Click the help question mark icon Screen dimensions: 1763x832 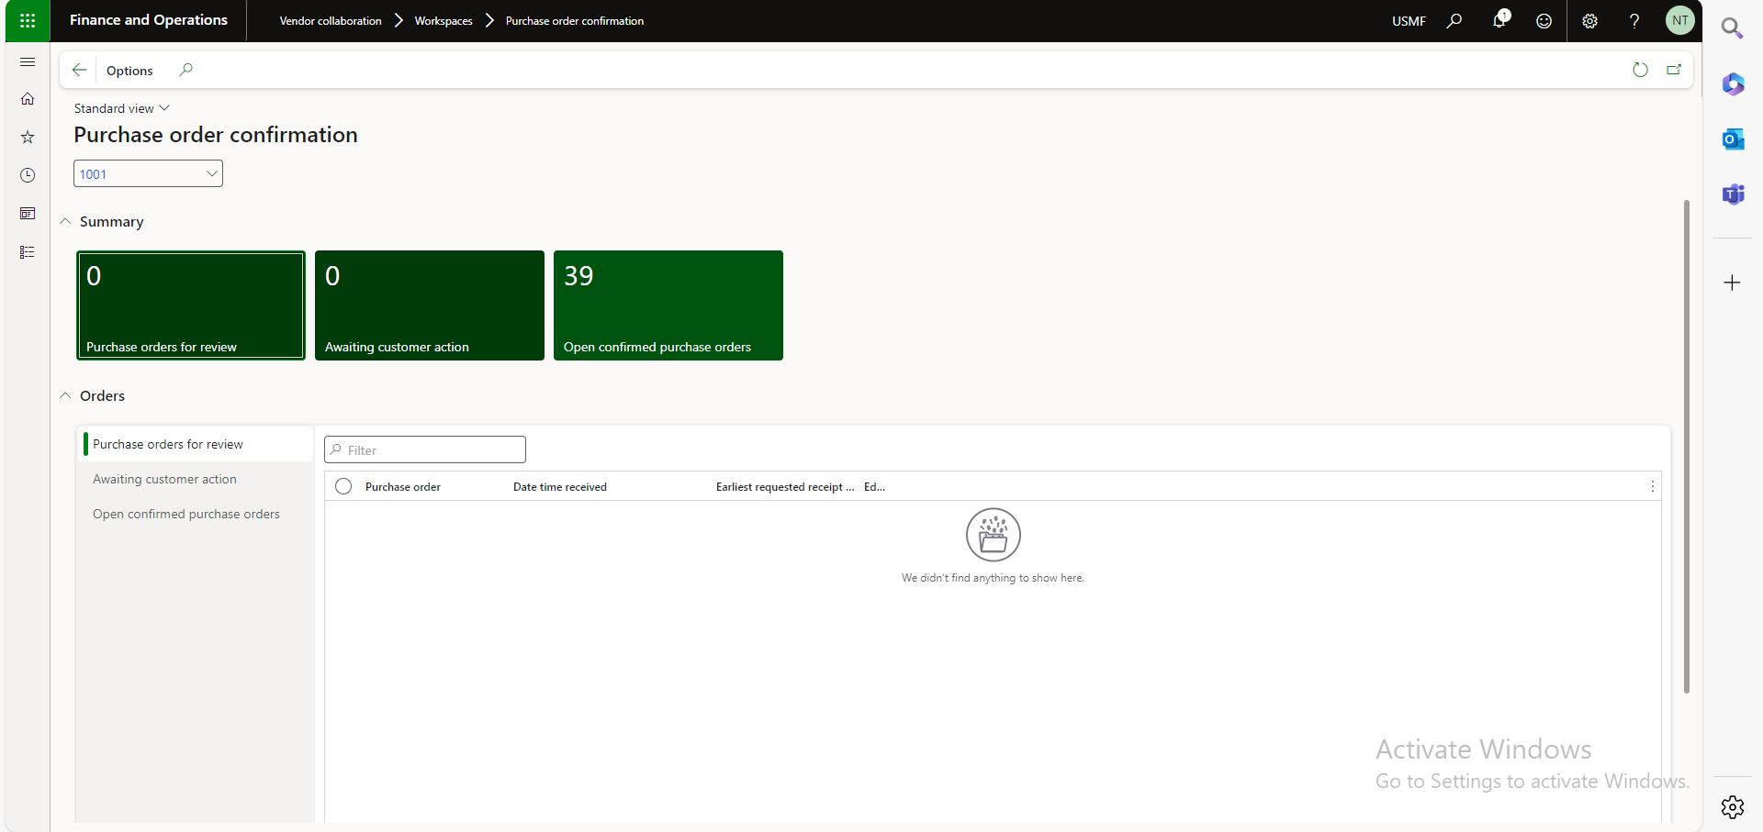point(1634,21)
